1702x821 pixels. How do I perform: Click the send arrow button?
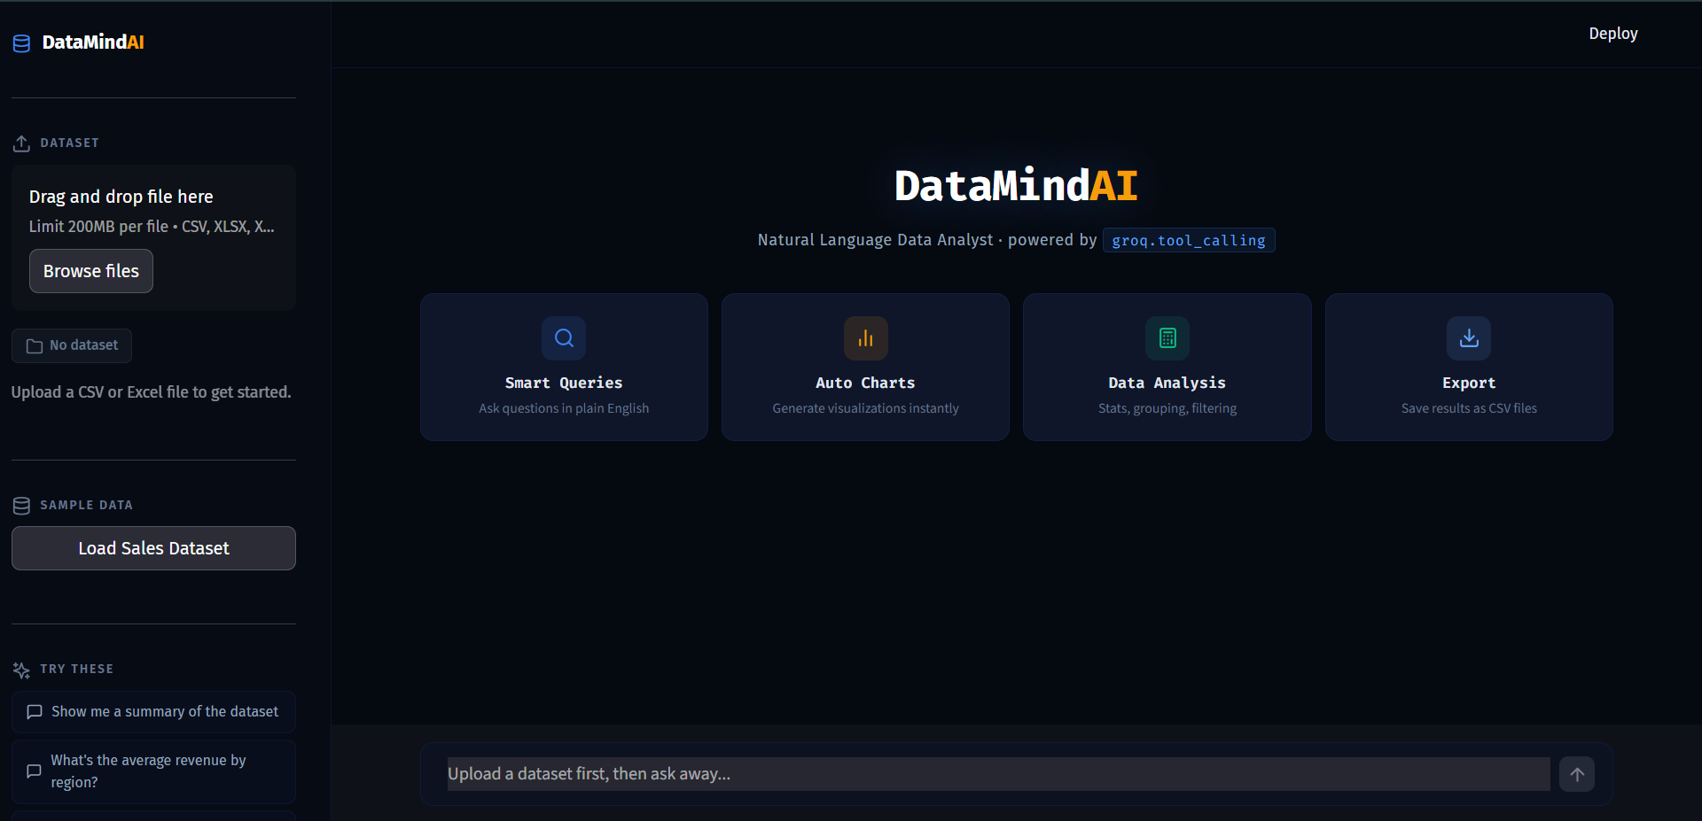coord(1577,774)
